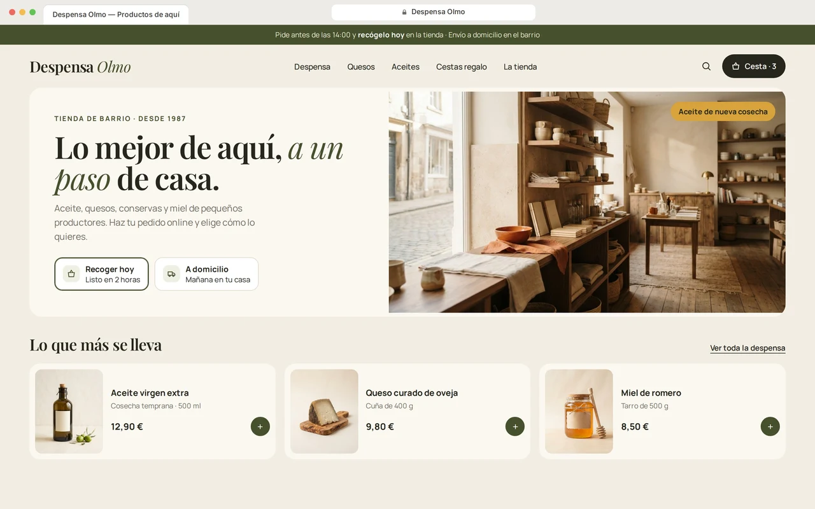
Task: Open the Despensa menu item
Action: tap(312, 67)
